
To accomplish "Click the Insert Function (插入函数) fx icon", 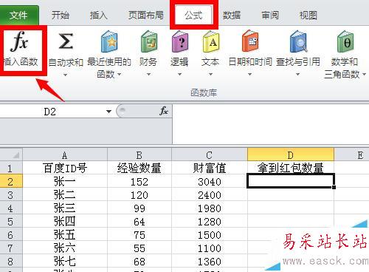I will 19,41.
